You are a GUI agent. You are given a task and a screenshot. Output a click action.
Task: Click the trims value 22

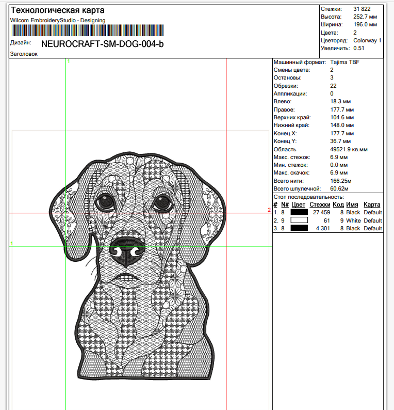point(333,86)
